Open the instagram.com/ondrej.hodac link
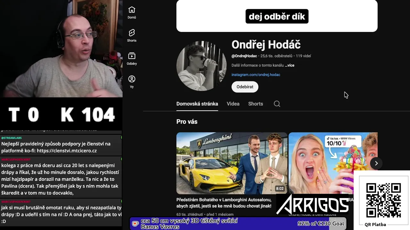 (x=256, y=75)
